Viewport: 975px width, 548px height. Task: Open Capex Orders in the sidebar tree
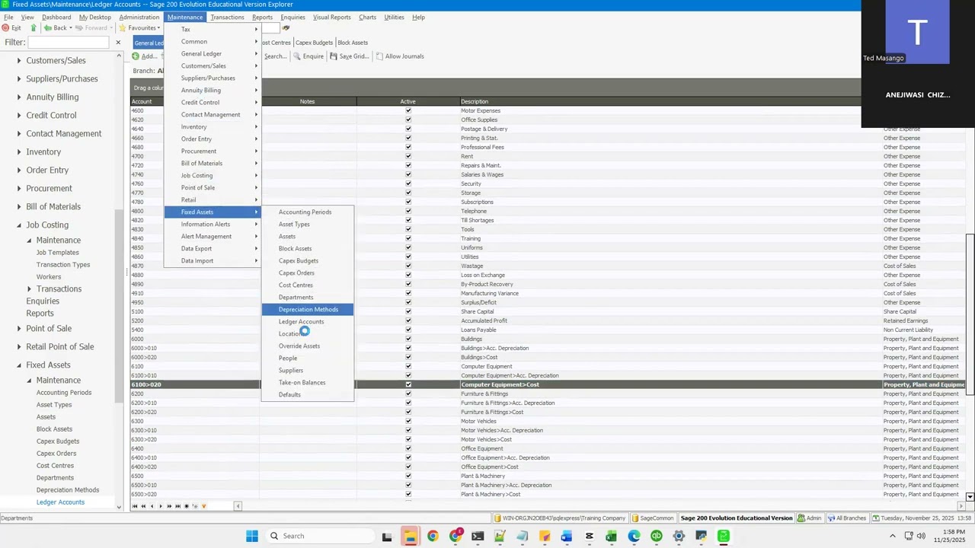[56, 454]
